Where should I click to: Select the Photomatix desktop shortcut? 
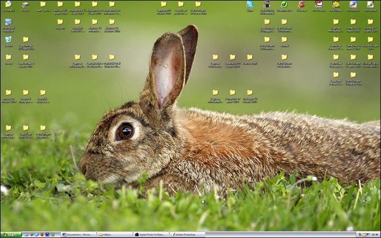tap(353, 6)
